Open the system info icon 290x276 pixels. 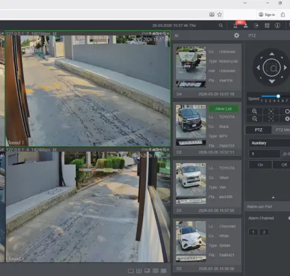coord(277,26)
